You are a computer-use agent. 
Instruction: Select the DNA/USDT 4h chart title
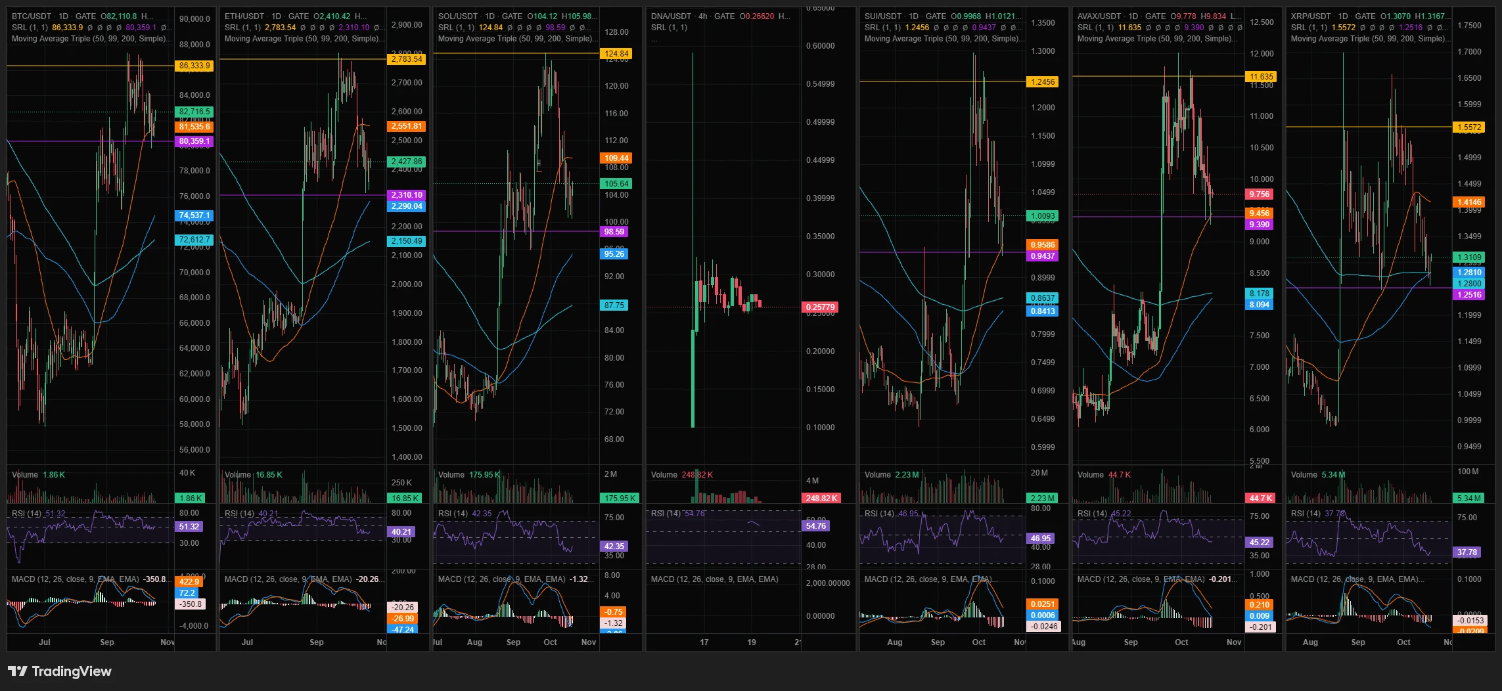click(x=693, y=16)
